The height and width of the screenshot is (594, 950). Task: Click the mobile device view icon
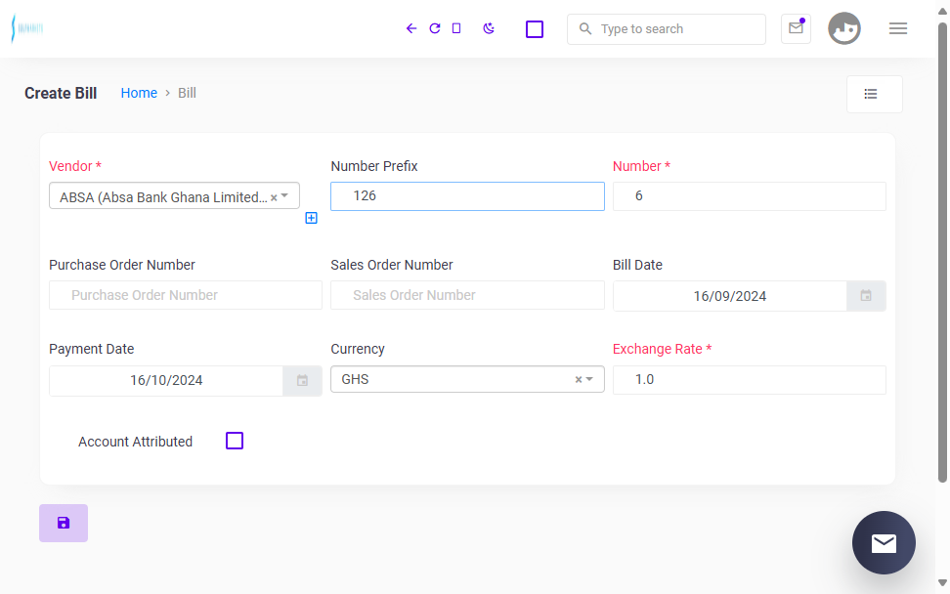tap(456, 28)
